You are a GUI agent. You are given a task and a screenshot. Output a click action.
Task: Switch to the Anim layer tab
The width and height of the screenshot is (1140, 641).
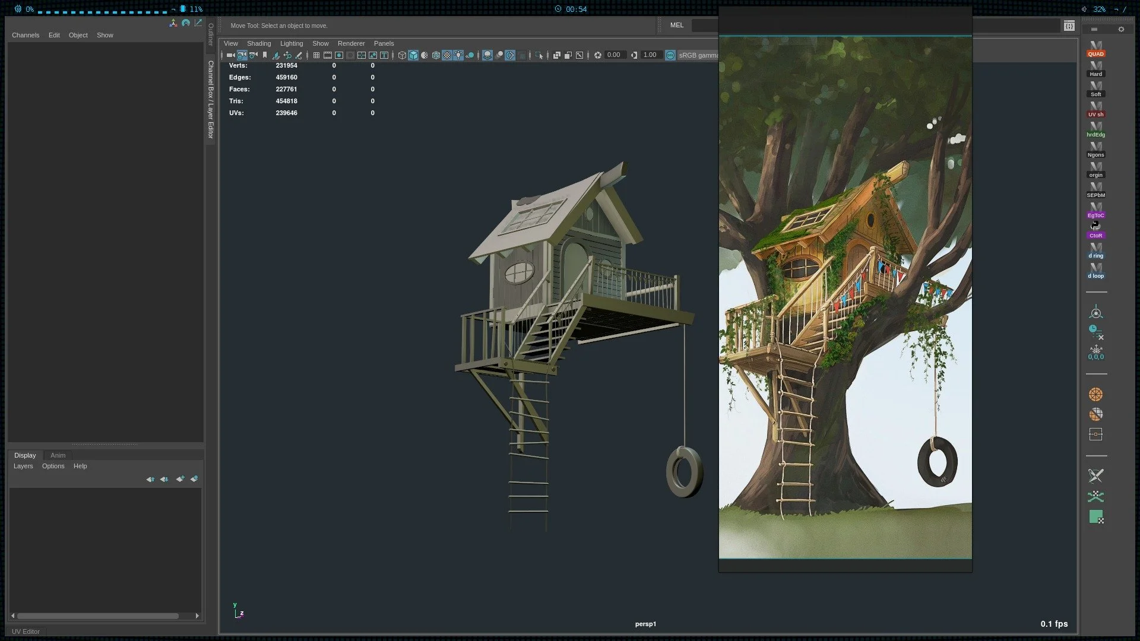pyautogui.click(x=58, y=455)
